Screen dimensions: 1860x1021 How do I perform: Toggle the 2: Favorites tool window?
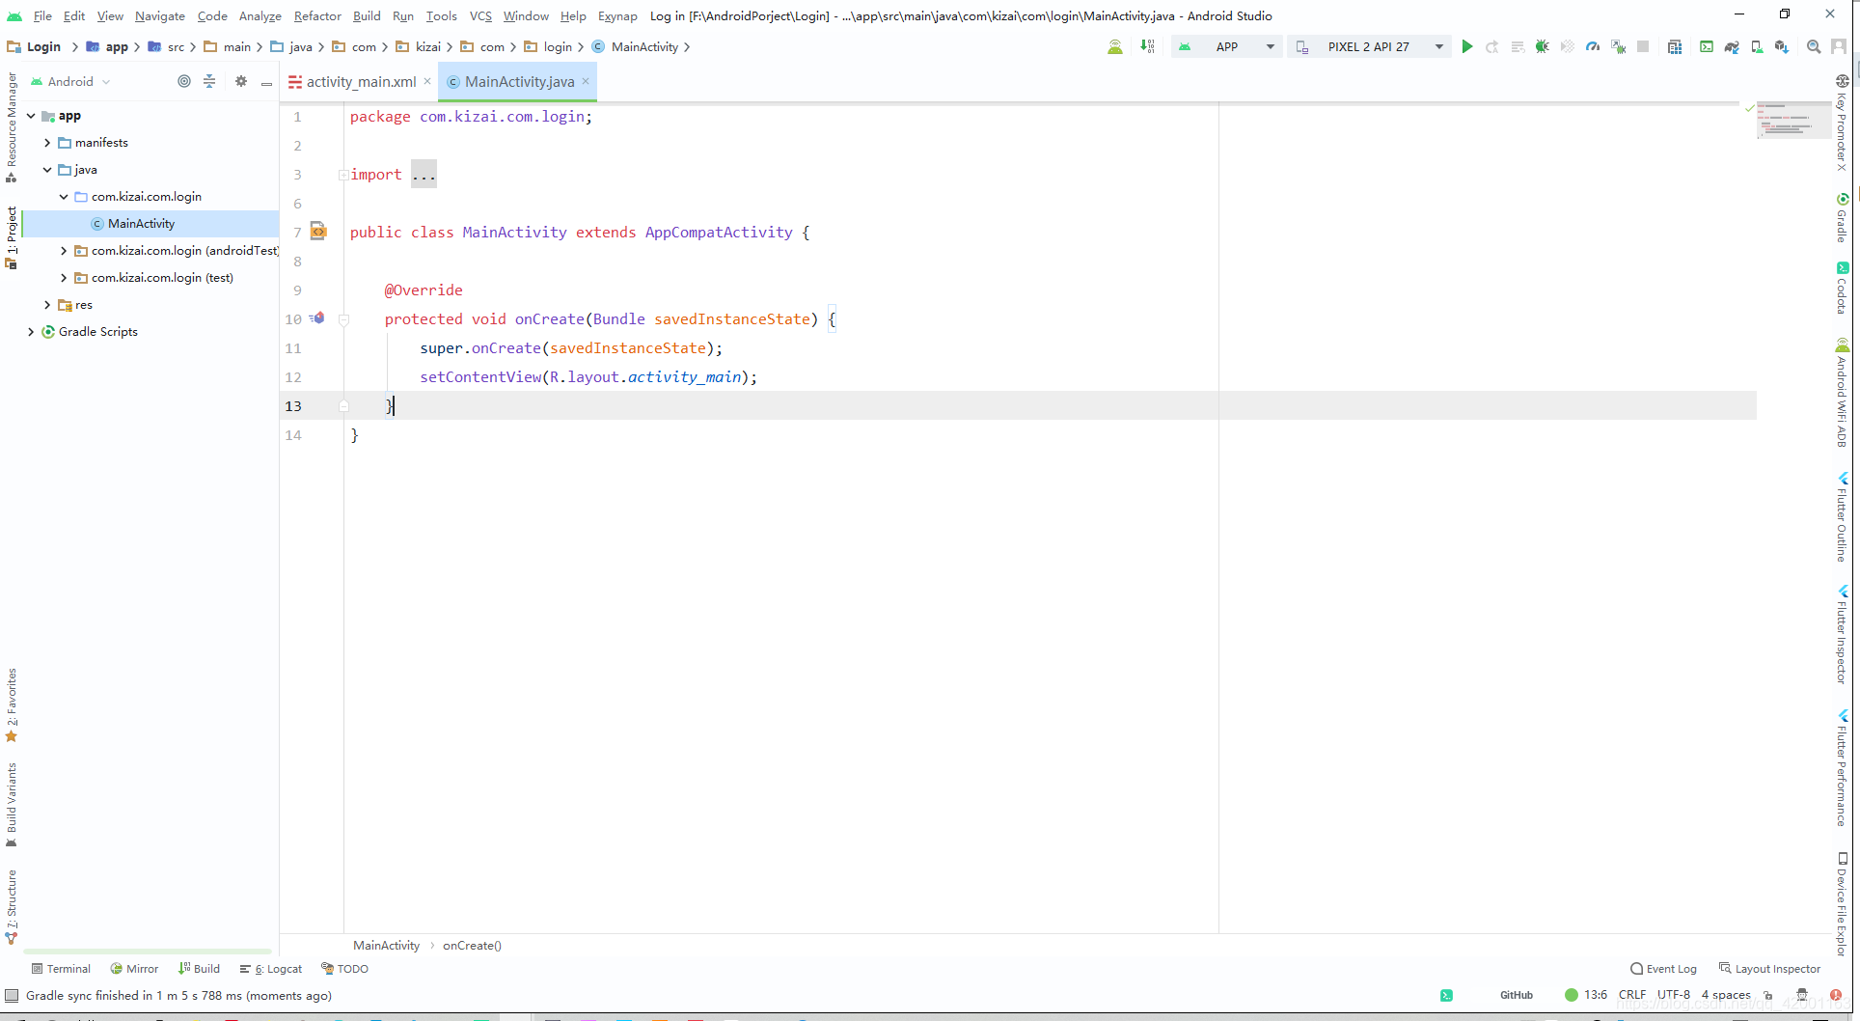12,704
